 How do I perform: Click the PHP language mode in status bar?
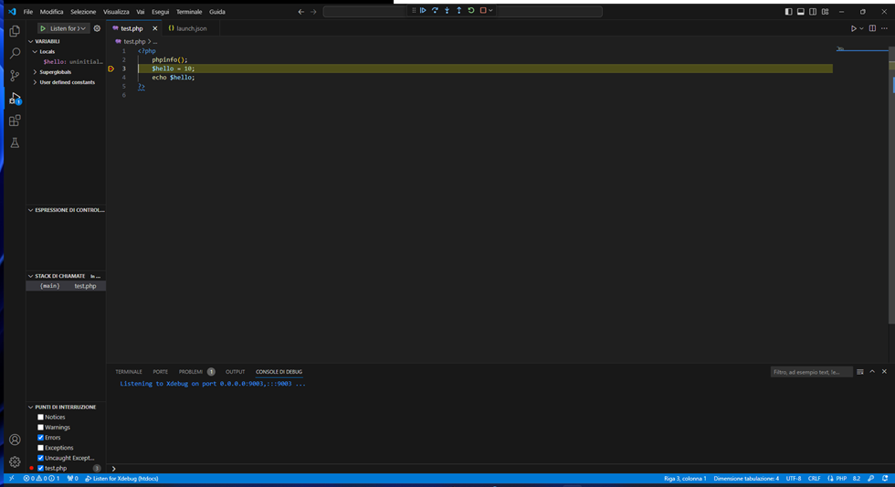(841, 479)
